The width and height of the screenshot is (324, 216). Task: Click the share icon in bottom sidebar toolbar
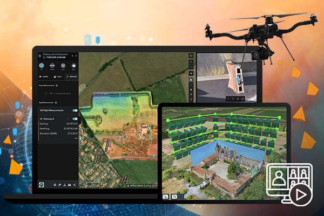(75, 185)
